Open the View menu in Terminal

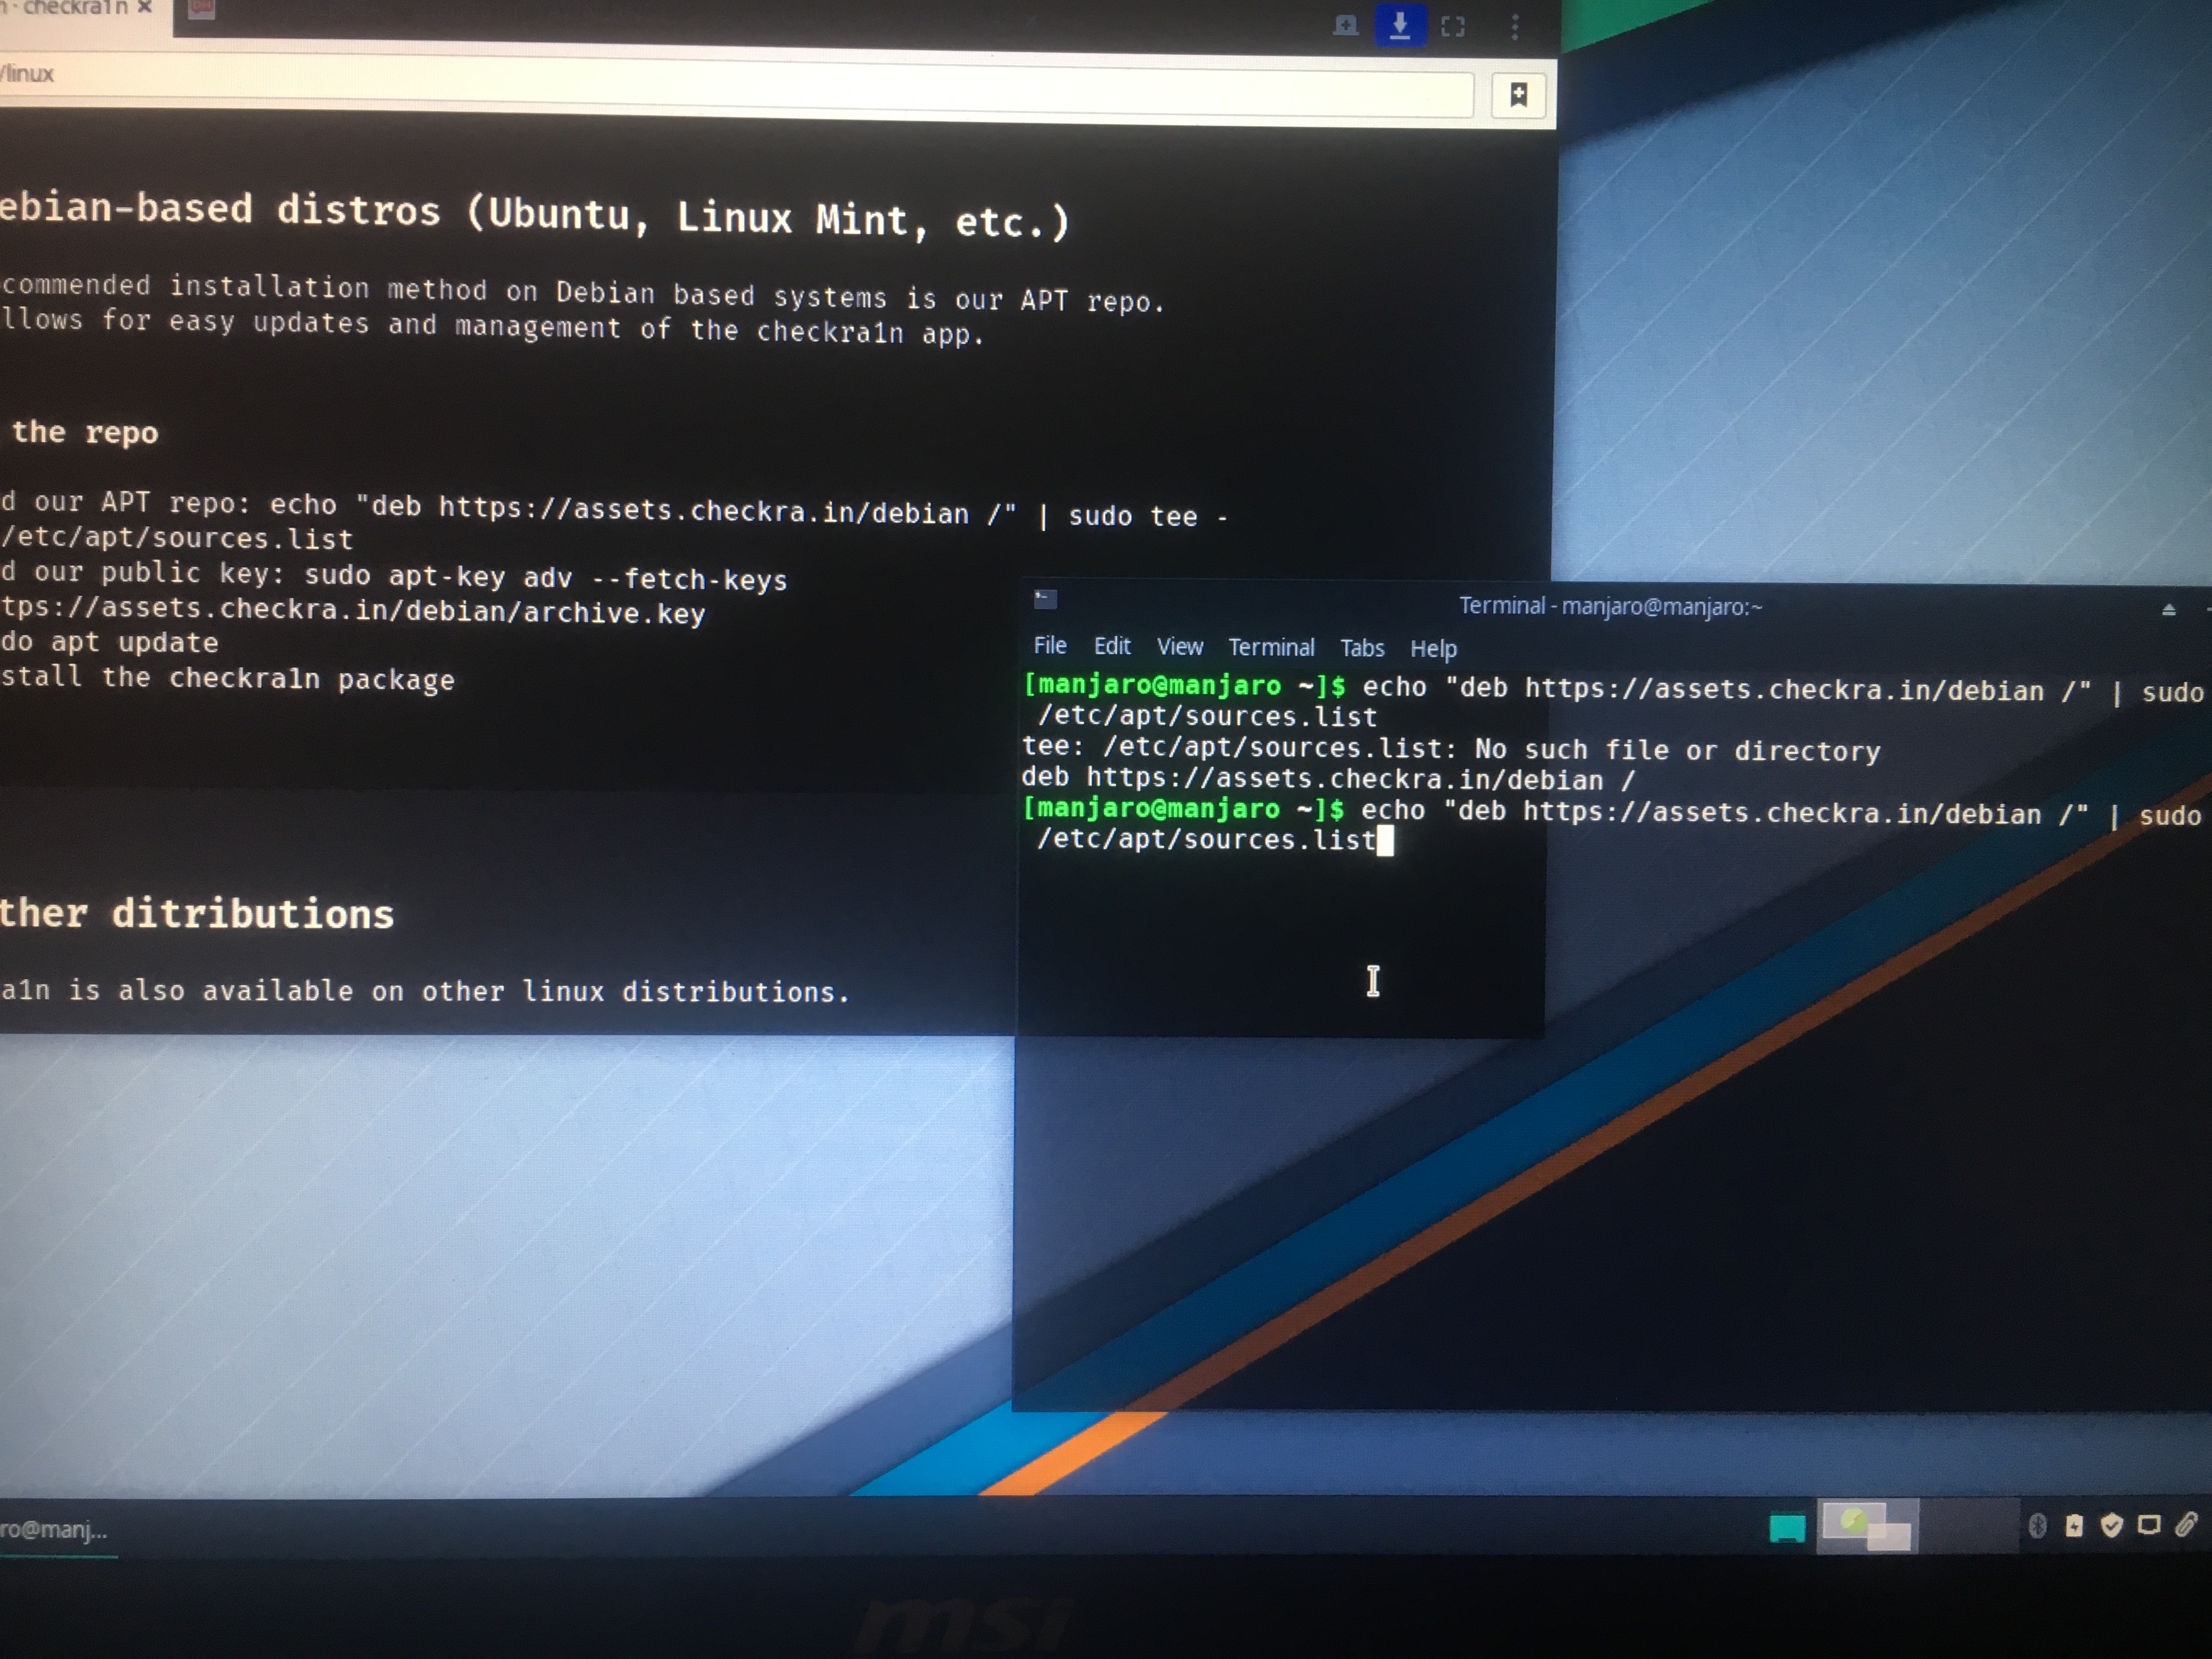tap(1180, 647)
